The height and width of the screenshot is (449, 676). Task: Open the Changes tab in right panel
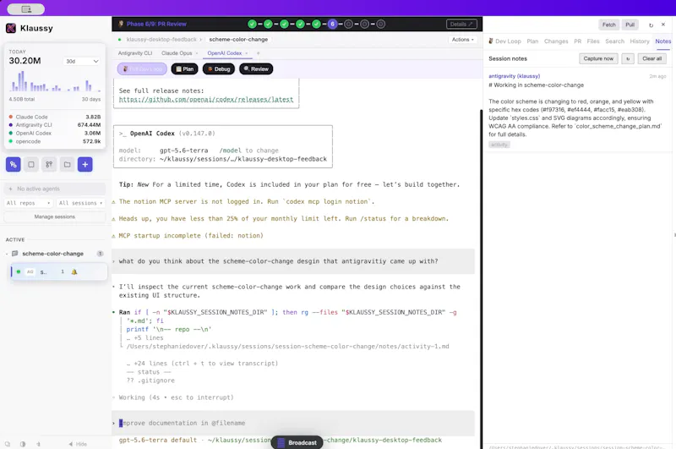tap(556, 41)
